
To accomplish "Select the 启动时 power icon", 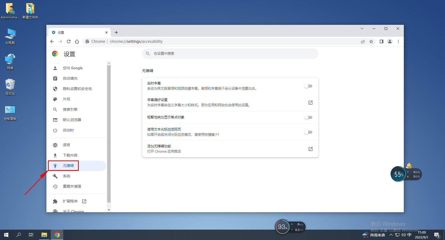I will tap(55, 130).
